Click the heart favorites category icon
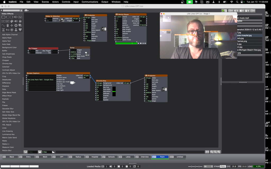 [20, 30]
